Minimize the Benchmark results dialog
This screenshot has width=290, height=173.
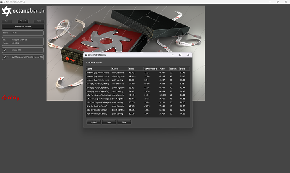(x=172, y=55)
